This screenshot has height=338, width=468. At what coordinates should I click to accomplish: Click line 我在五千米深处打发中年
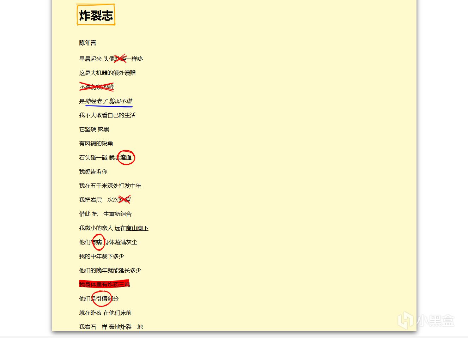coord(110,186)
